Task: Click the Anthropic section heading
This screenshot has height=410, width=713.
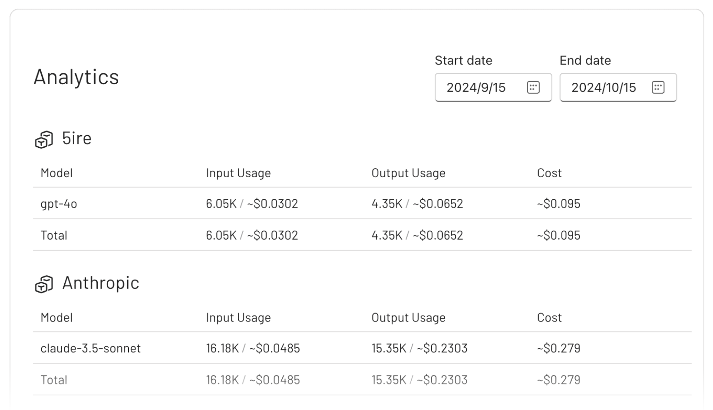Action: tap(99, 283)
